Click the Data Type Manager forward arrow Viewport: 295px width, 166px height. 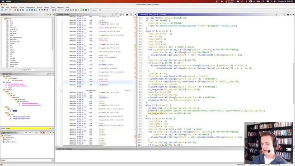(x=30, y=133)
